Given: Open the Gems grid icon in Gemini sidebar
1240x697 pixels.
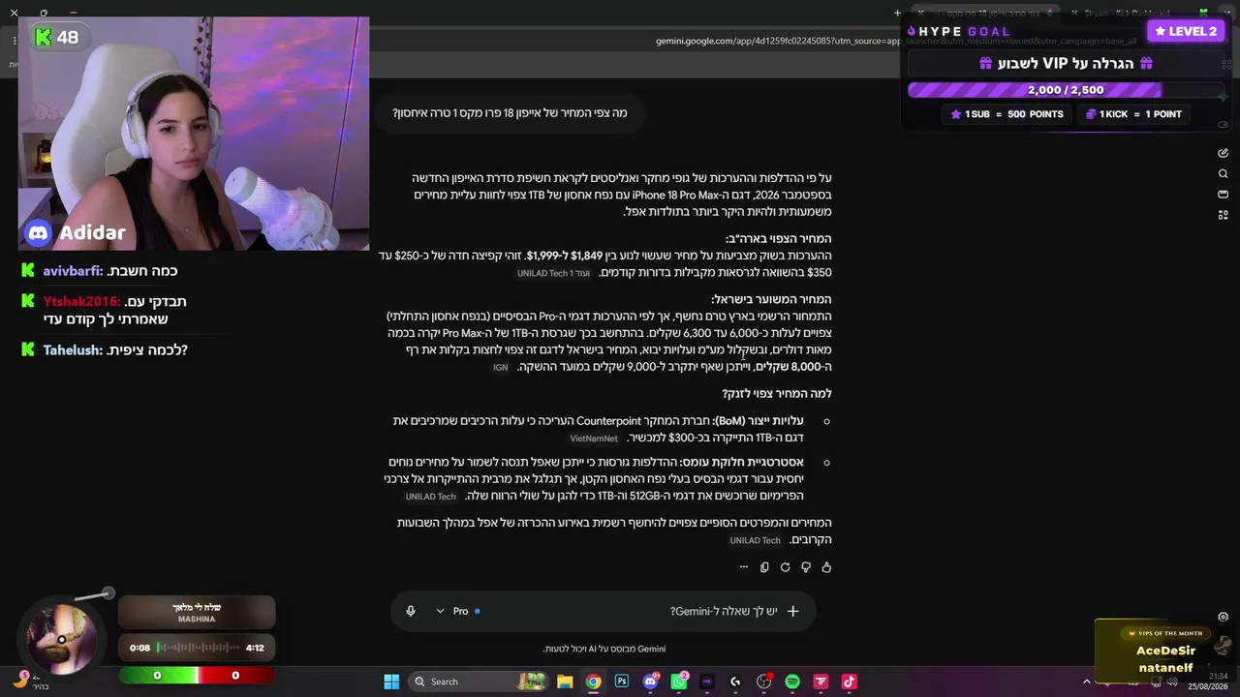Looking at the screenshot, I should coord(1224,215).
